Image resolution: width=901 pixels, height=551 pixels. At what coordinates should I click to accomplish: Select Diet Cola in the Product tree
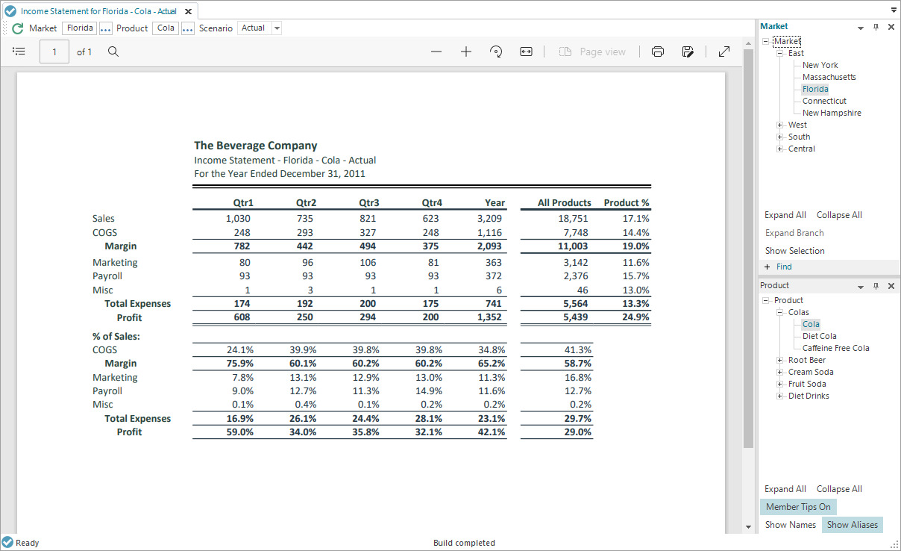(819, 336)
